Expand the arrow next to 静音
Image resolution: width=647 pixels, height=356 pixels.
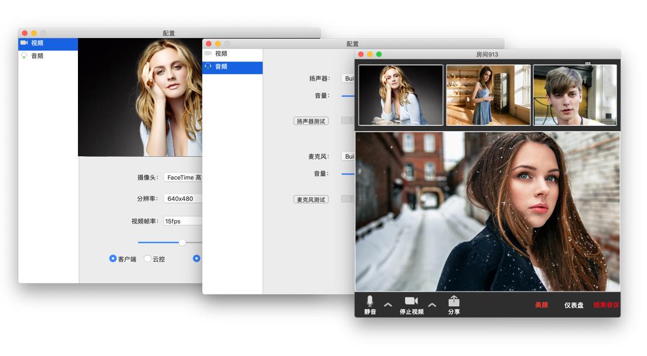tap(387, 304)
